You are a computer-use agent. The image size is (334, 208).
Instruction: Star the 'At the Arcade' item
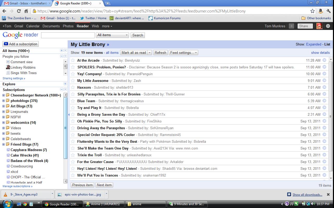point(73,60)
